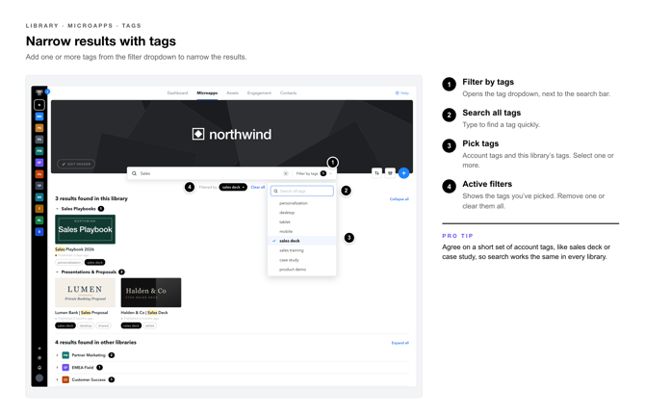Expand the Customer Success results row
645x414 pixels.
[57, 380]
